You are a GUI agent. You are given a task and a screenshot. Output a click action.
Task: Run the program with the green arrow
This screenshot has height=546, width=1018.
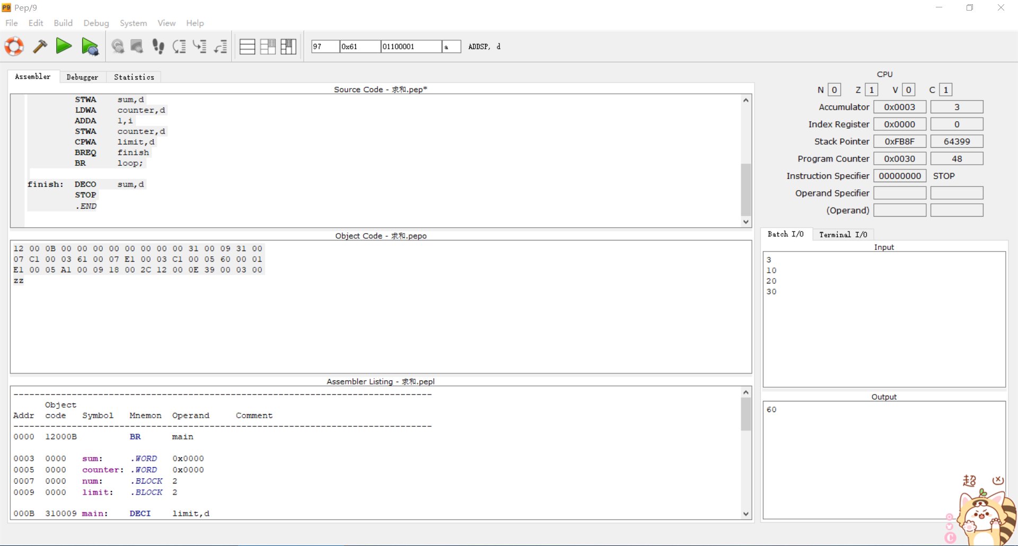(x=64, y=46)
